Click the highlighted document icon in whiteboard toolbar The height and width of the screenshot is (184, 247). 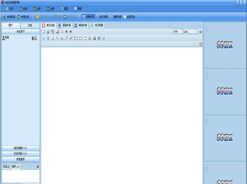62,32
